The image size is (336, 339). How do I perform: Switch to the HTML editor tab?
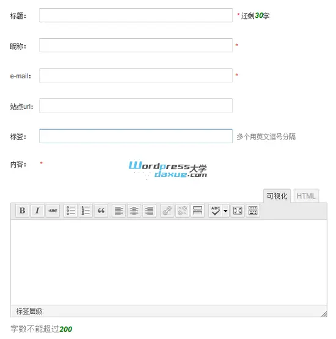(x=306, y=196)
